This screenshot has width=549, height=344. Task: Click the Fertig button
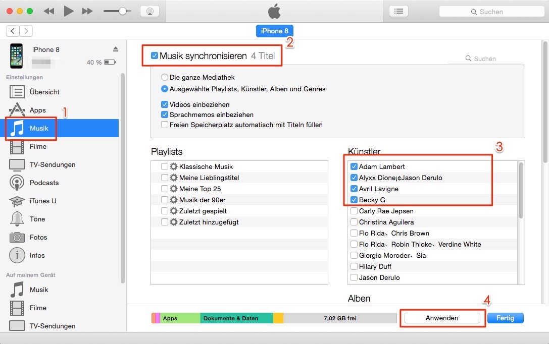click(505, 318)
